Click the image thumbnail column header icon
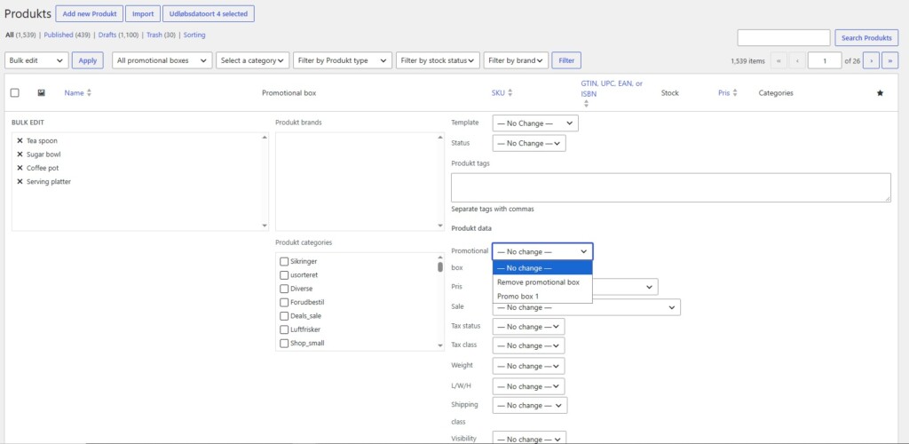 pos(41,92)
